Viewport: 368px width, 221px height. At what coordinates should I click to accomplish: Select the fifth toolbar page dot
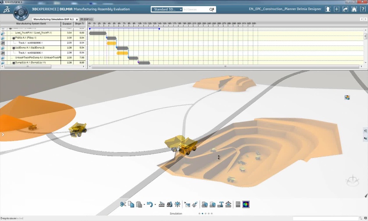(212, 213)
